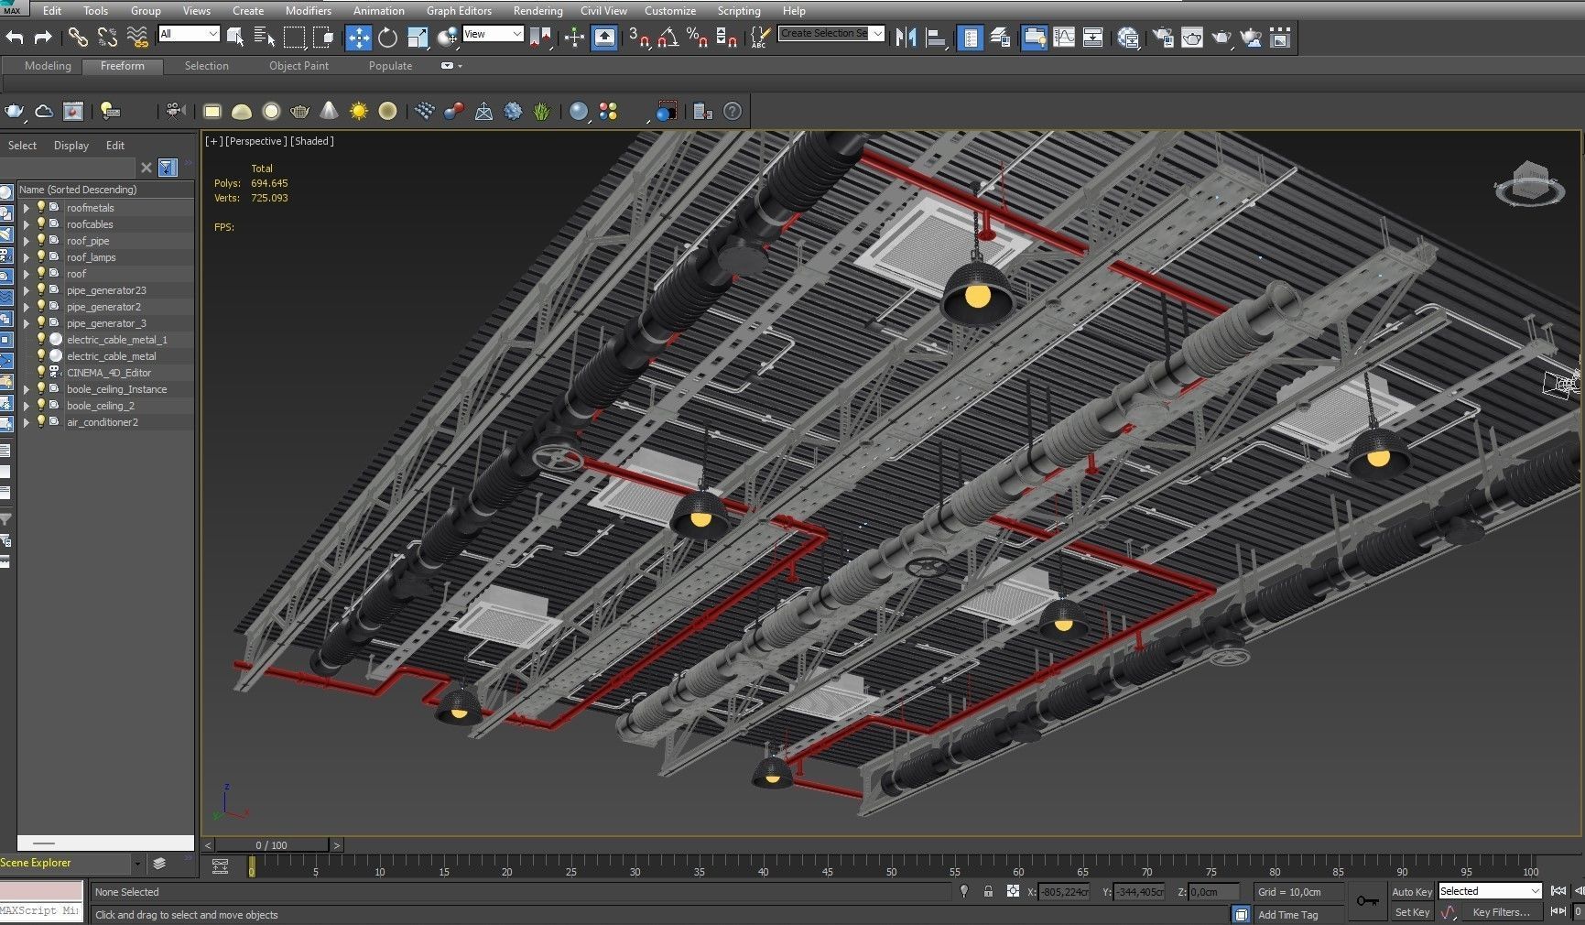Click the MAXScript Mini Listener field

pyautogui.click(x=41, y=911)
